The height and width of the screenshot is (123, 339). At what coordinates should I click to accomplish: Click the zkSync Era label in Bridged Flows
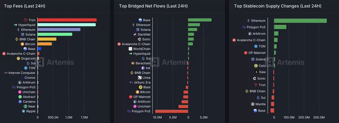[x=142, y=82]
